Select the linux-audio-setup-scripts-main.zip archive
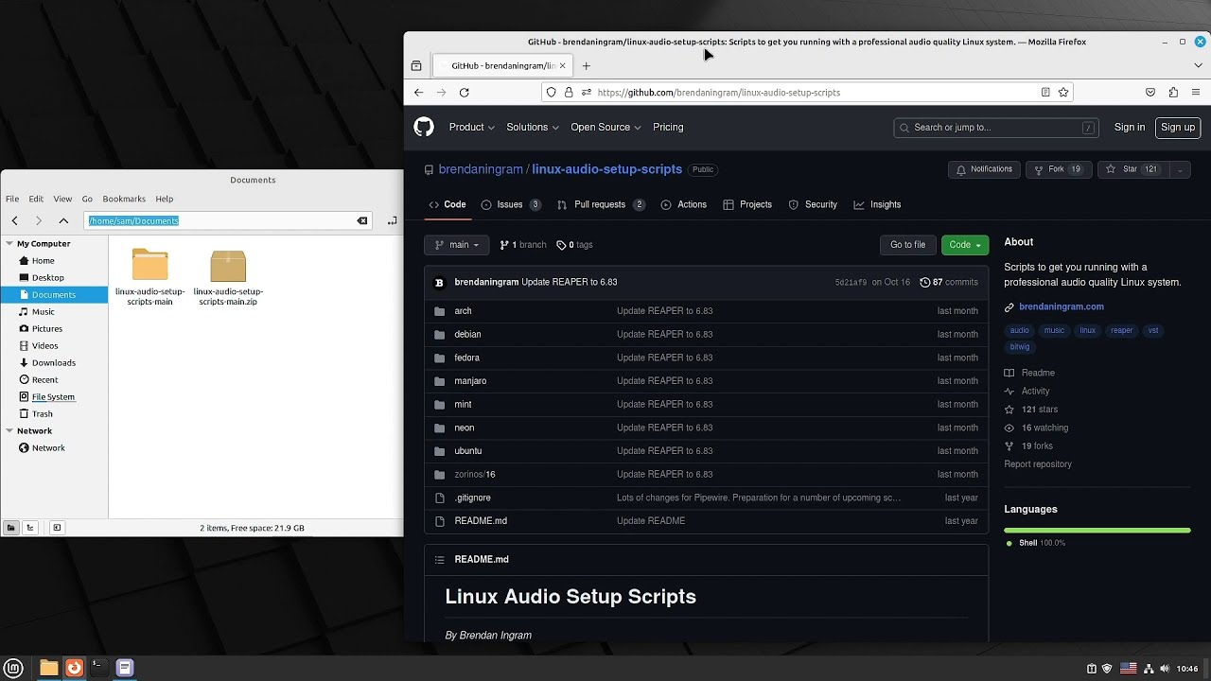The width and height of the screenshot is (1211, 681). coord(228,277)
